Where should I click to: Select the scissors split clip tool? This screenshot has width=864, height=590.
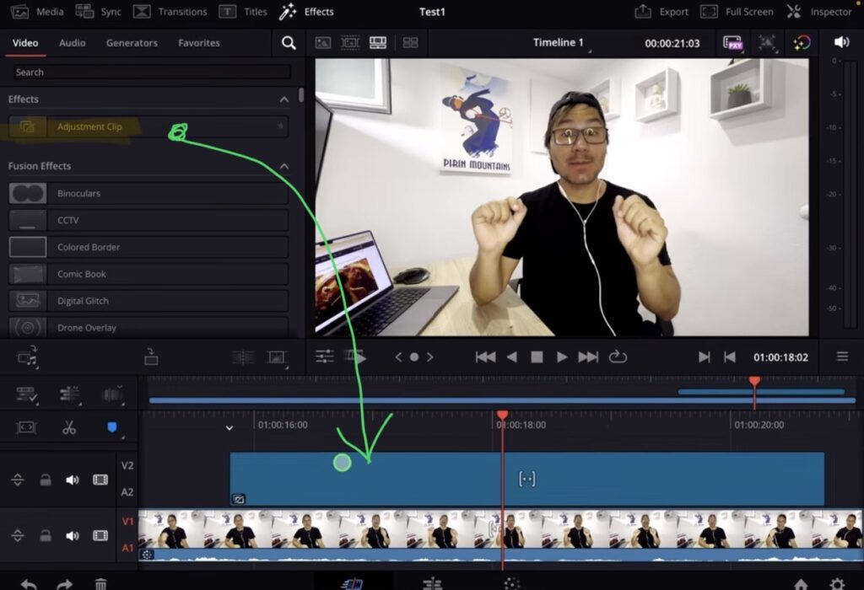pos(71,427)
